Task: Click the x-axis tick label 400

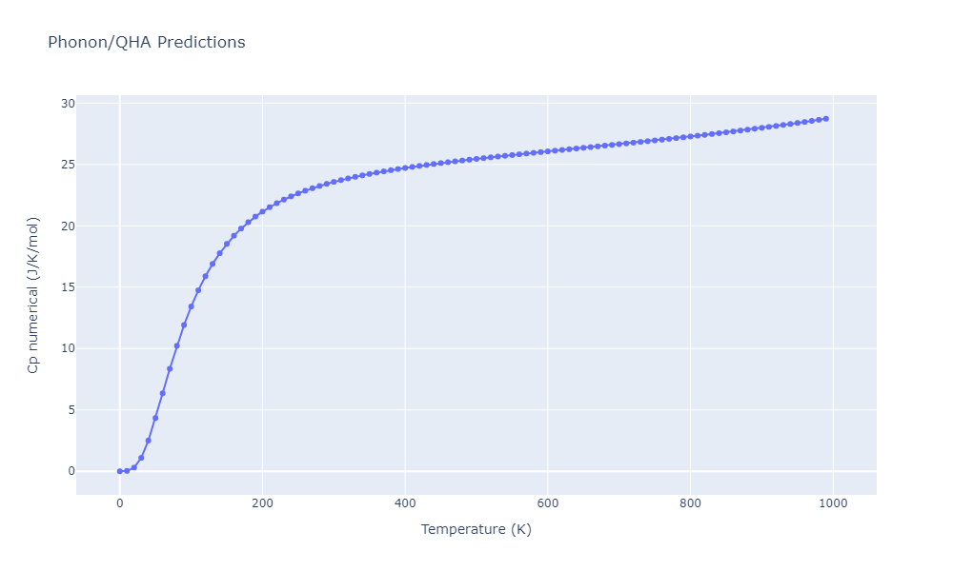Action: click(x=405, y=503)
